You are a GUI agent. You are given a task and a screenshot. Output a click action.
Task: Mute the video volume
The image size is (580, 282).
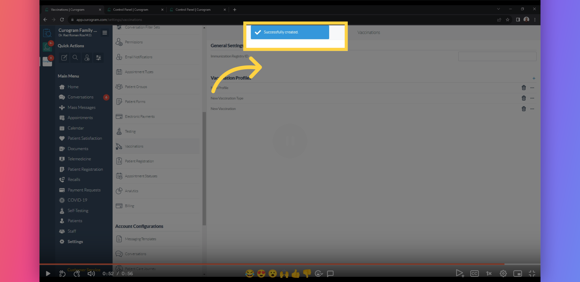click(91, 273)
